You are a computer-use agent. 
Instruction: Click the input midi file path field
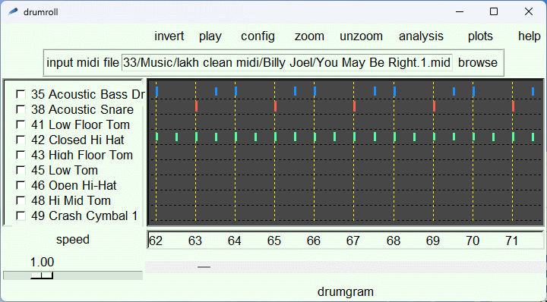[x=286, y=63]
